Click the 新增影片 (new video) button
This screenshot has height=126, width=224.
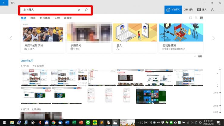(173, 10)
